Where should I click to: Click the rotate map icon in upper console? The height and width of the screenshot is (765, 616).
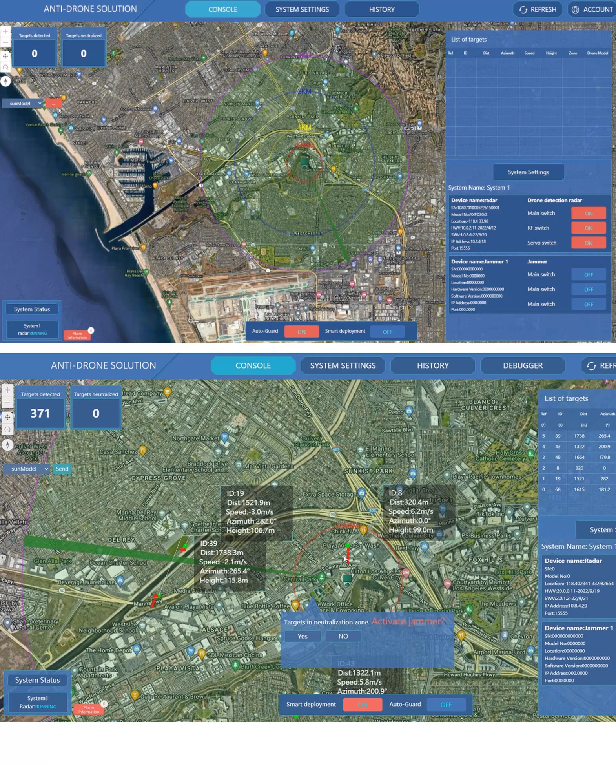[x=5, y=68]
